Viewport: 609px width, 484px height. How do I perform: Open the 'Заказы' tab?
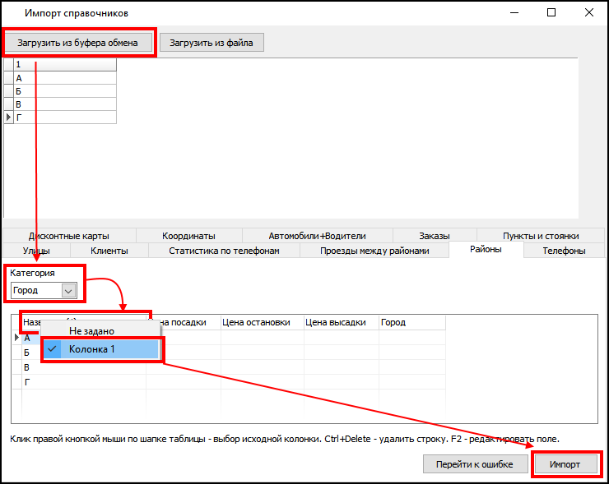click(435, 236)
